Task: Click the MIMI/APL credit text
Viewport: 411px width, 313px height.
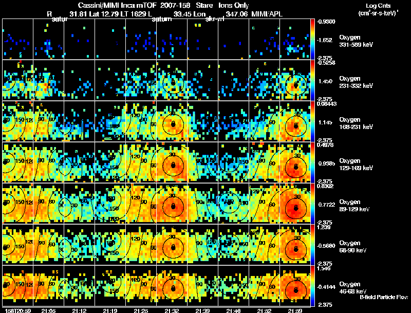Action: (267, 14)
